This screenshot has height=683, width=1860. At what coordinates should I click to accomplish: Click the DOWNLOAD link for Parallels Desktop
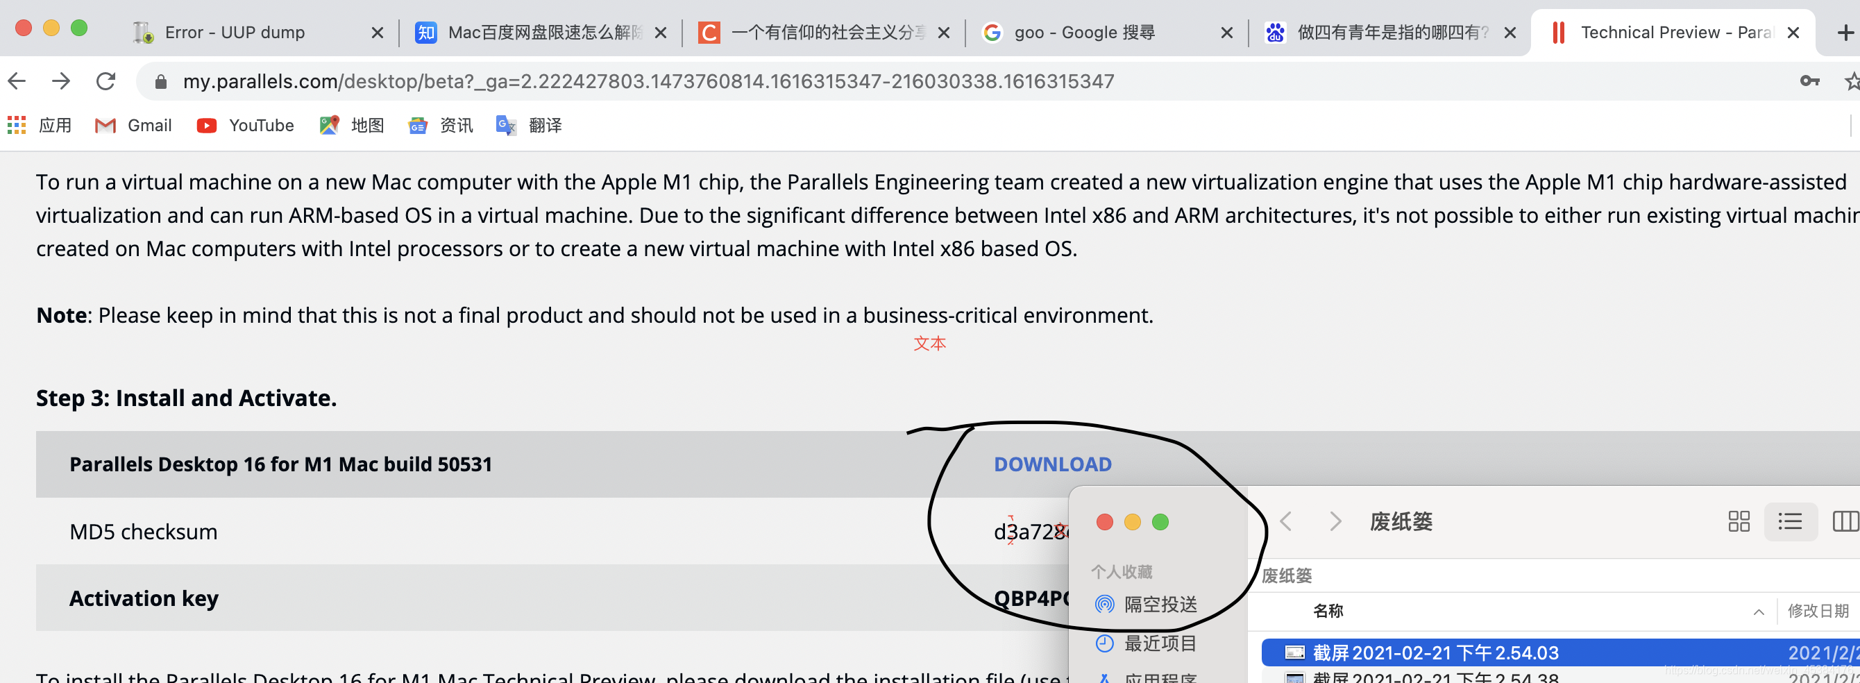[x=1053, y=464]
